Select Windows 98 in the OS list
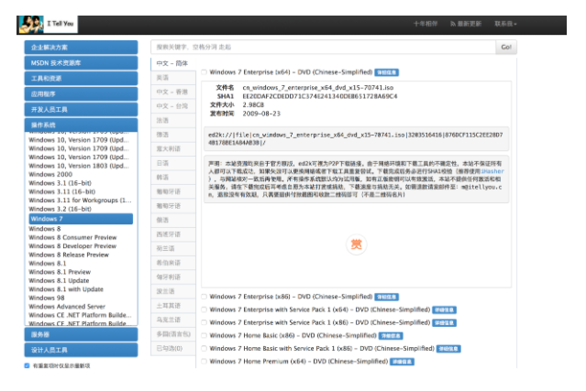This screenshot has width=586, height=391. click(x=47, y=298)
